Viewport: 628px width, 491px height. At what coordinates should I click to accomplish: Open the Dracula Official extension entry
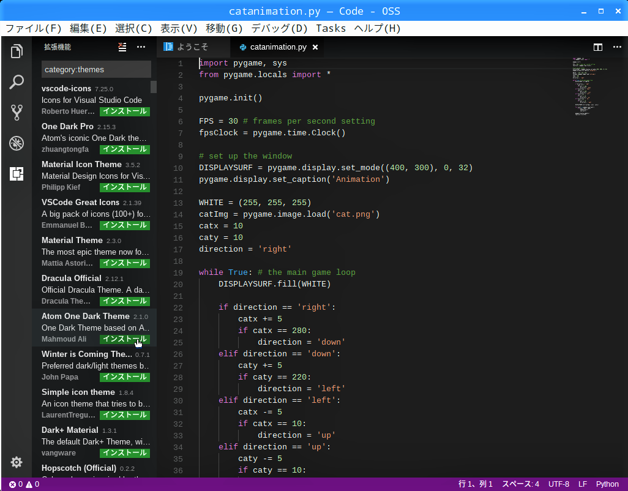click(94, 290)
